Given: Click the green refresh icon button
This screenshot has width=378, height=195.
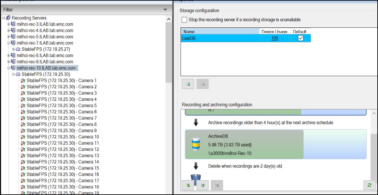Looking at the screenshot, I should [x=369, y=185].
